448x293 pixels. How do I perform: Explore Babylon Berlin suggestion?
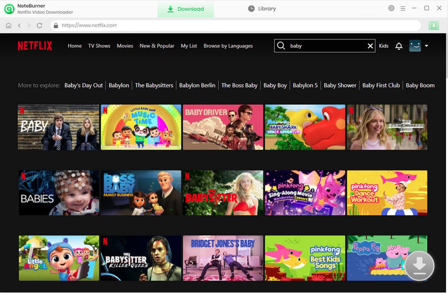(x=197, y=85)
